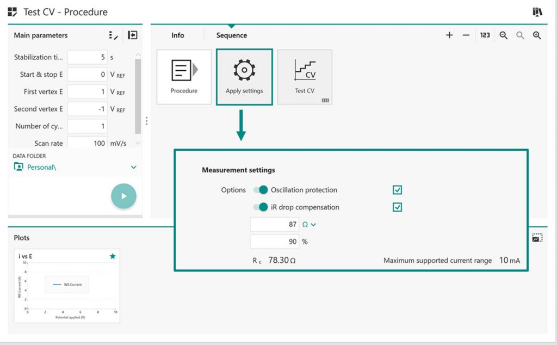Start the procedure with the play button
The image size is (557, 345).
(123, 196)
